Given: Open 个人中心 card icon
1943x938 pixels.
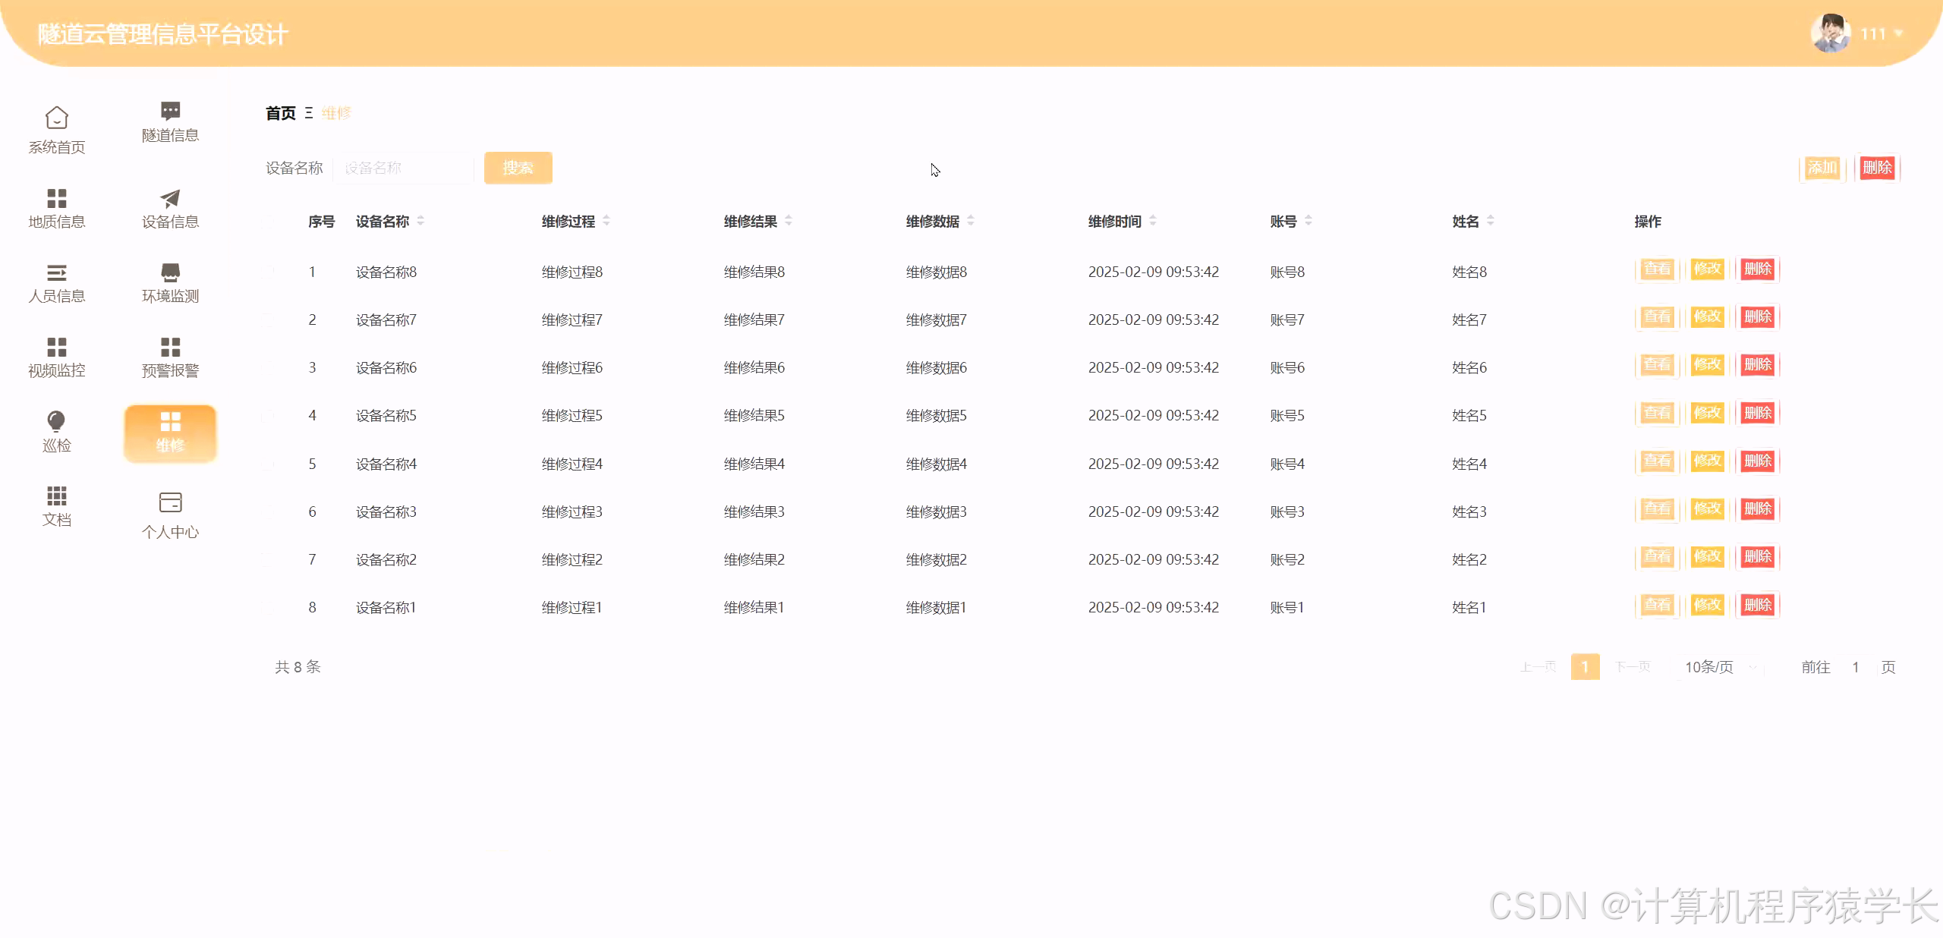Looking at the screenshot, I should click(x=170, y=502).
